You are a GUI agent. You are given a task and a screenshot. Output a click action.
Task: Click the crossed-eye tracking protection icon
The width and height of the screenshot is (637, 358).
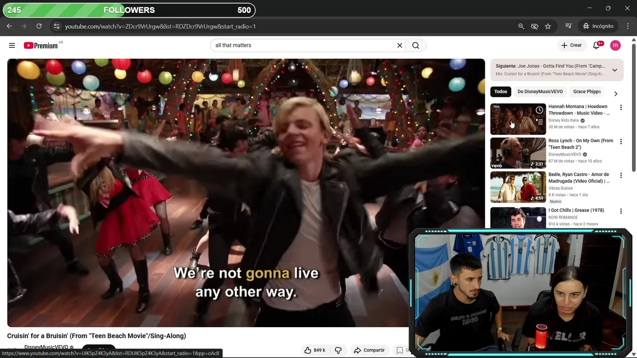click(534, 26)
